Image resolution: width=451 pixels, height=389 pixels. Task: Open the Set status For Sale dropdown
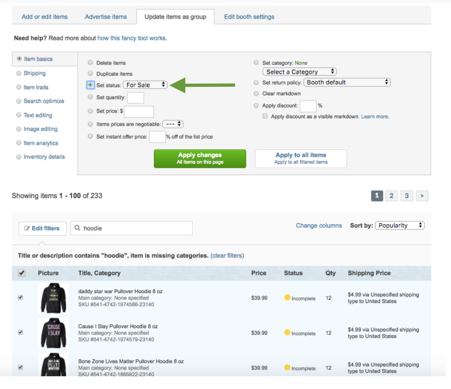145,85
